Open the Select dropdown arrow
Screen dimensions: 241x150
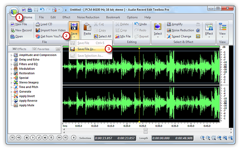point(158,37)
